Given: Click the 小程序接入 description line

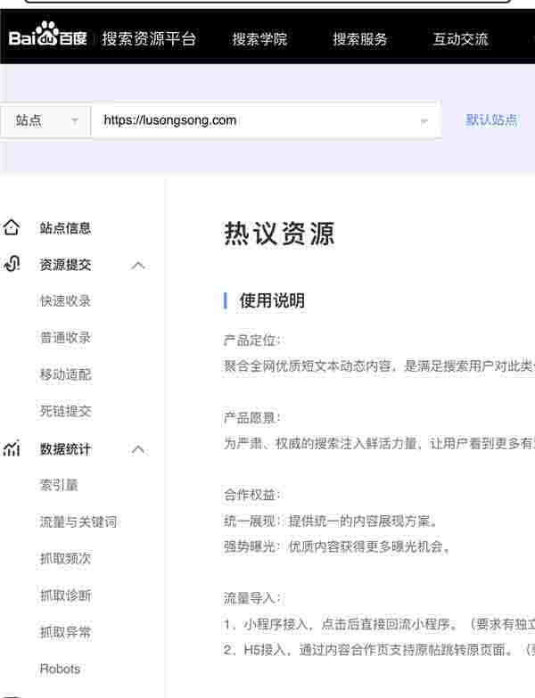Looking at the screenshot, I should point(379,624).
